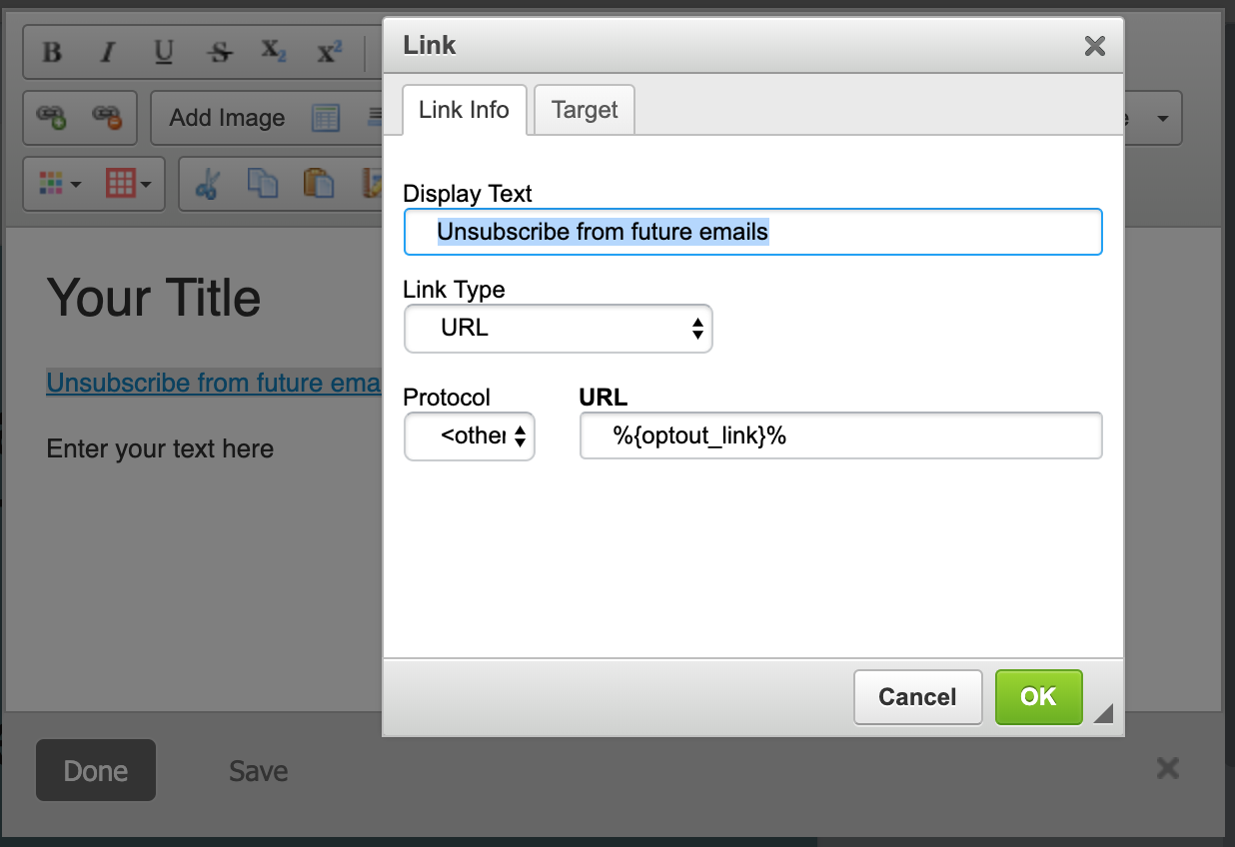Click the remove link chain icon
Image resolution: width=1235 pixels, height=847 pixels.
tap(107, 118)
